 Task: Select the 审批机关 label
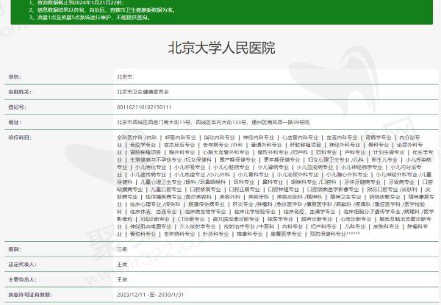(20, 92)
